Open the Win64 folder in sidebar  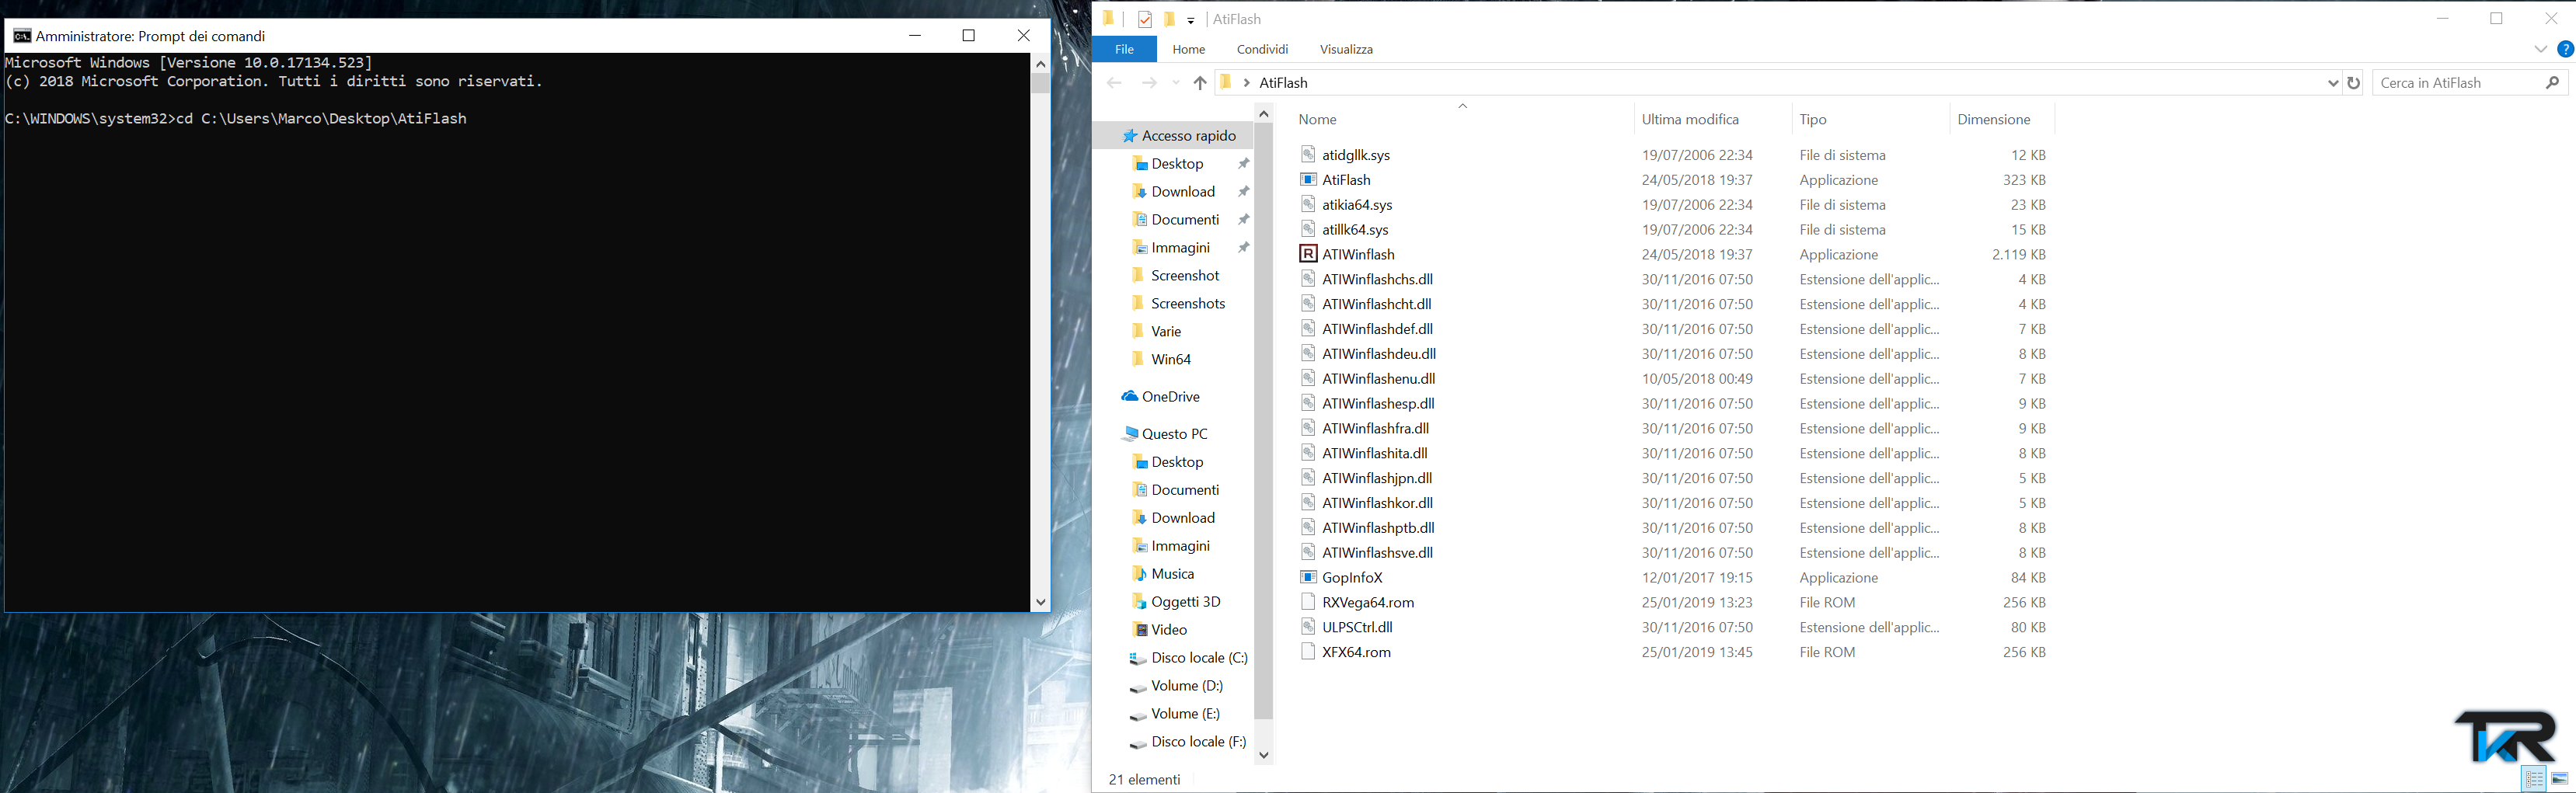1171,360
